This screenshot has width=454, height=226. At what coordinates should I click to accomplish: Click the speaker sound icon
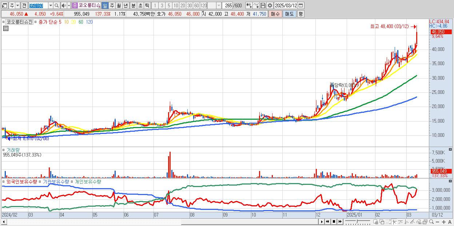click(x=64, y=5)
